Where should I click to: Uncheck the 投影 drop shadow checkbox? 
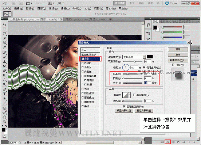click(x=83, y=59)
